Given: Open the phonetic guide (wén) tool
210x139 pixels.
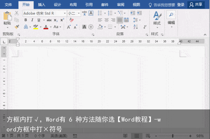Looking at the screenshot, I should 84,13.
